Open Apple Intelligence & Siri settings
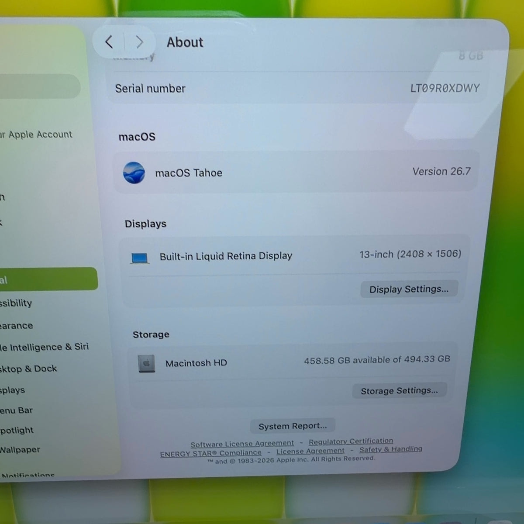The image size is (524, 524). coord(44,347)
